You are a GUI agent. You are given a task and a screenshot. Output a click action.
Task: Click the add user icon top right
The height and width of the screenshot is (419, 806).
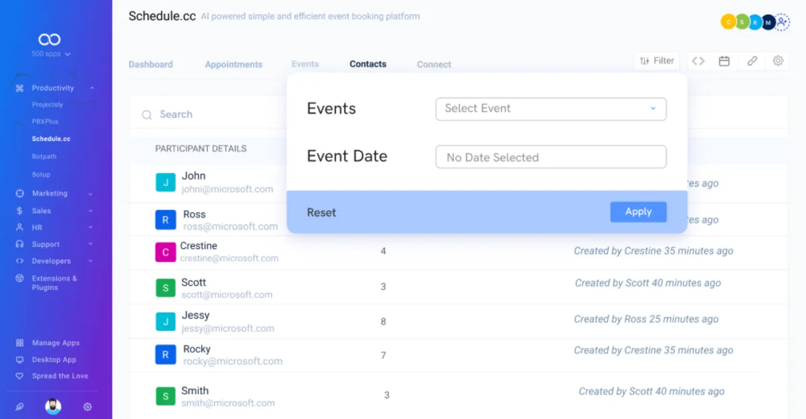782,22
